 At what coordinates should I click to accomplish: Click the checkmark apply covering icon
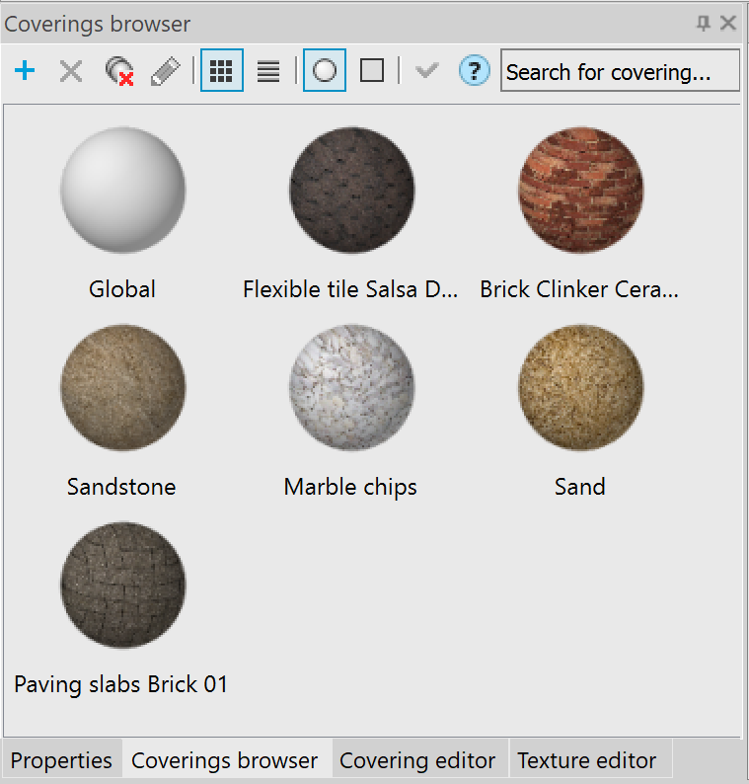(426, 71)
